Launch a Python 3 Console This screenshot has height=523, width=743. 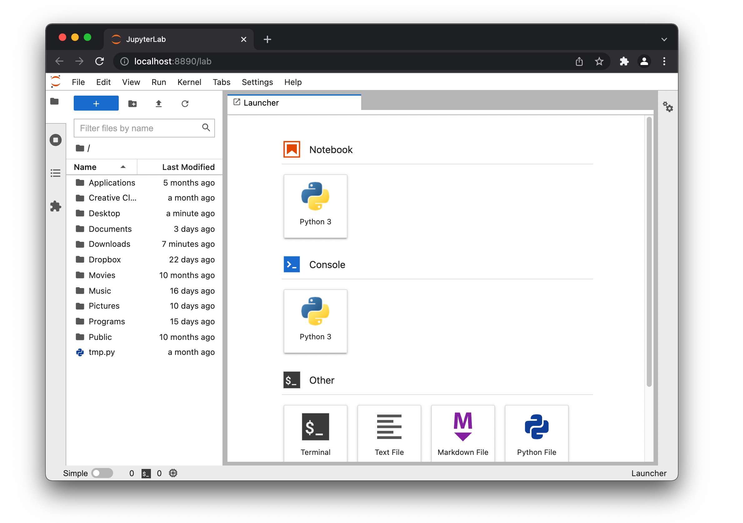pos(316,321)
